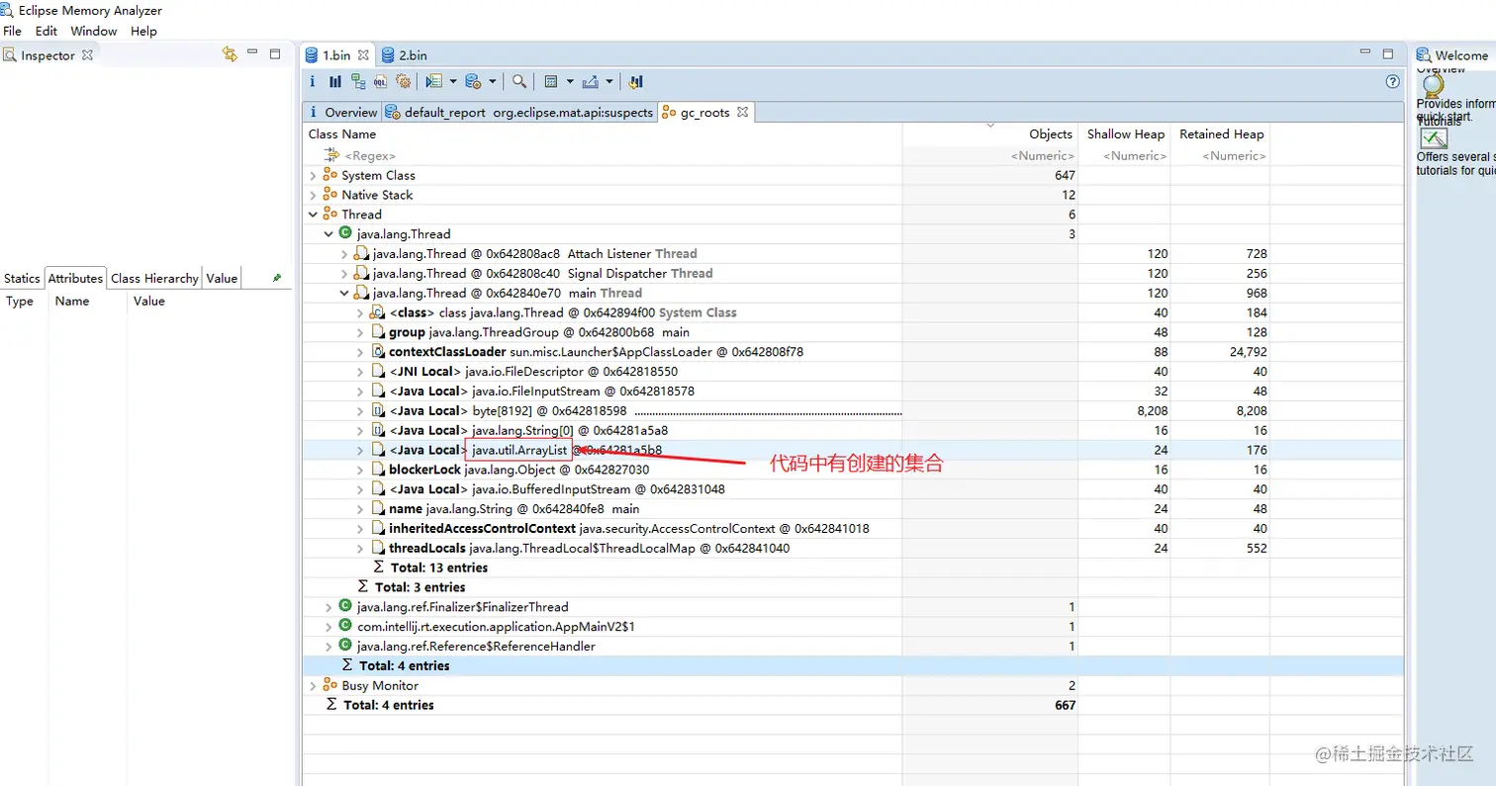This screenshot has width=1496, height=786.
Task: Expand the Busy Monitor node
Action: (313, 685)
